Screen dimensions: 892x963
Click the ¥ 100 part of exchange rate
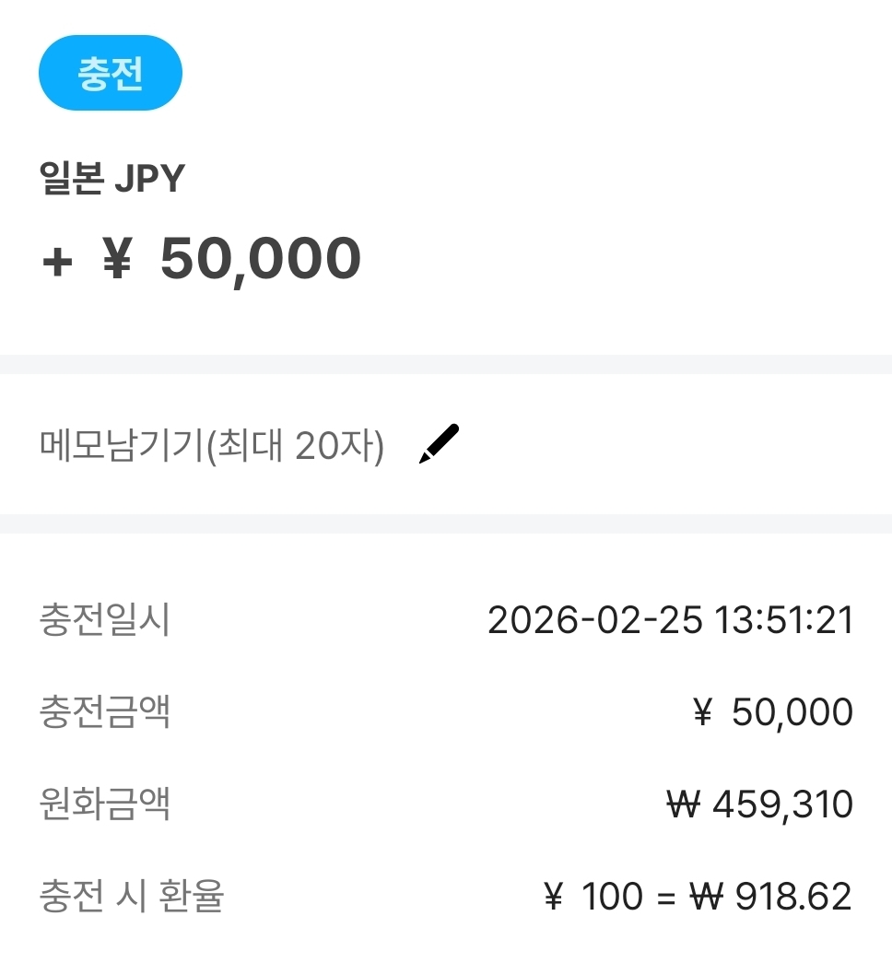pos(593,897)
